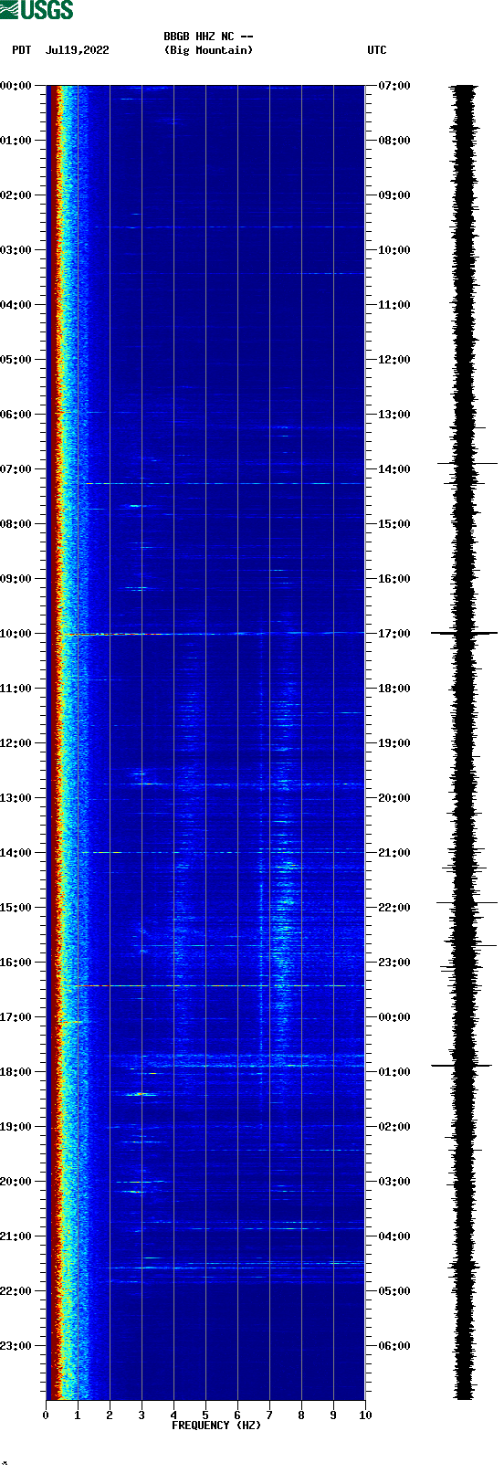504x1473 pixels.
Task: Click the seismogram spike near 17:00 UTC
Action: pyautogui.click(x=464, y=633)
